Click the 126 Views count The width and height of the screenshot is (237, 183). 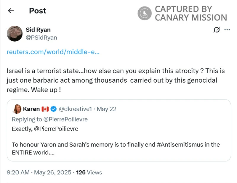pos(89,172)
